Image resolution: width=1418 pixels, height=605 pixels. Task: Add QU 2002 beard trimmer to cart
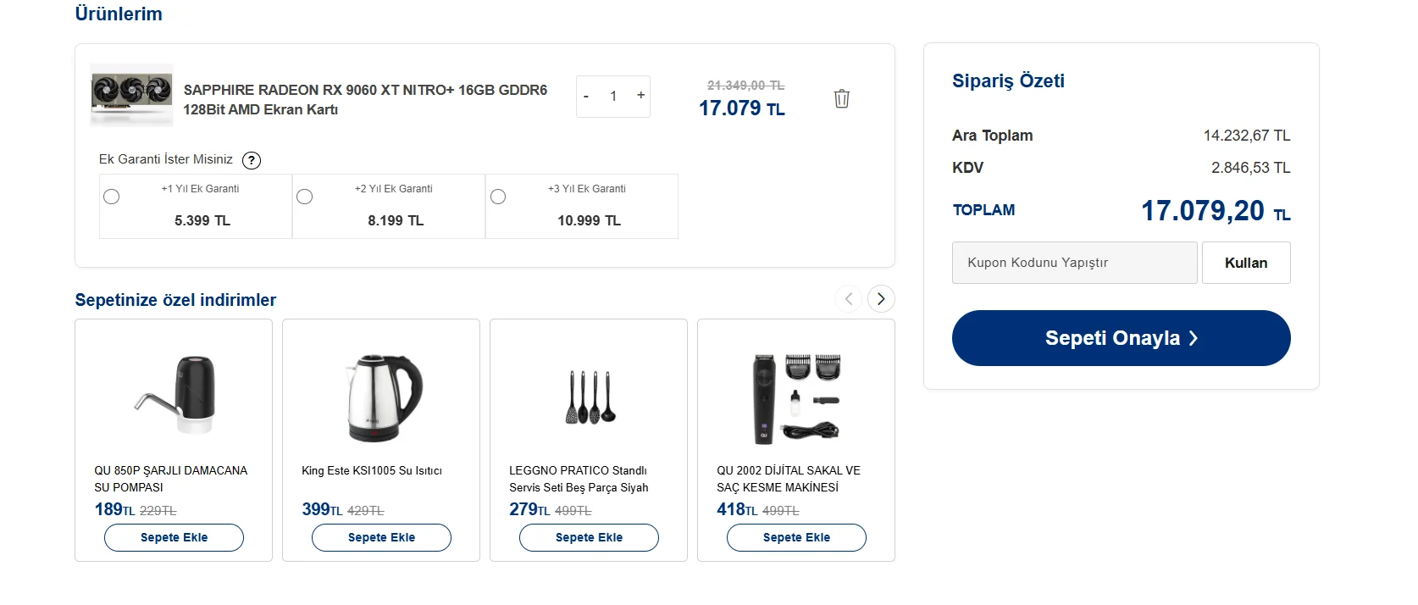[796, 537]
